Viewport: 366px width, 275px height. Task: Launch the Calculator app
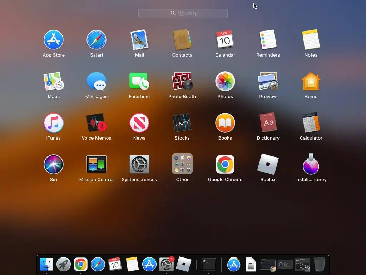click(x=311, y=122)
